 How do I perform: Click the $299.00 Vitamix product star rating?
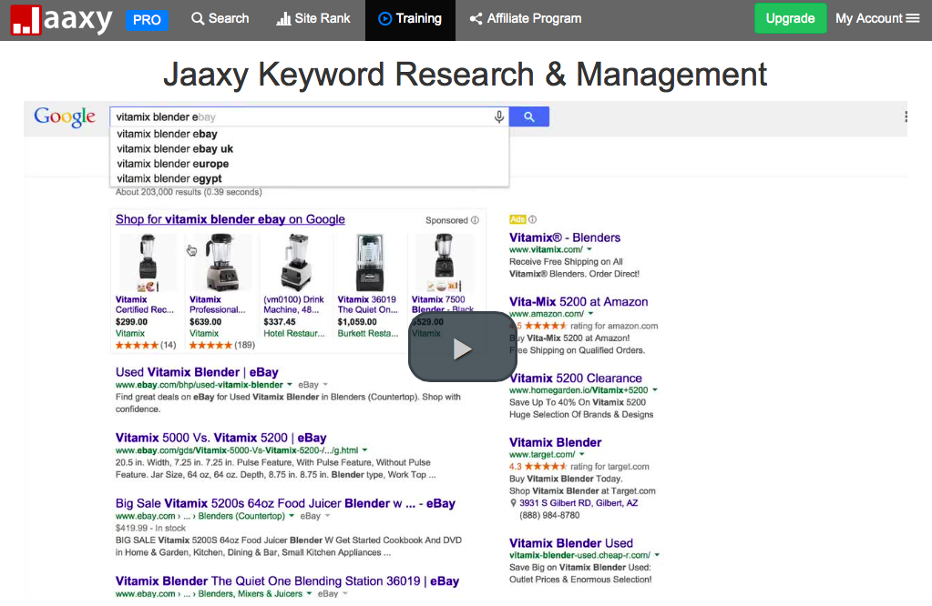[137, 345]
